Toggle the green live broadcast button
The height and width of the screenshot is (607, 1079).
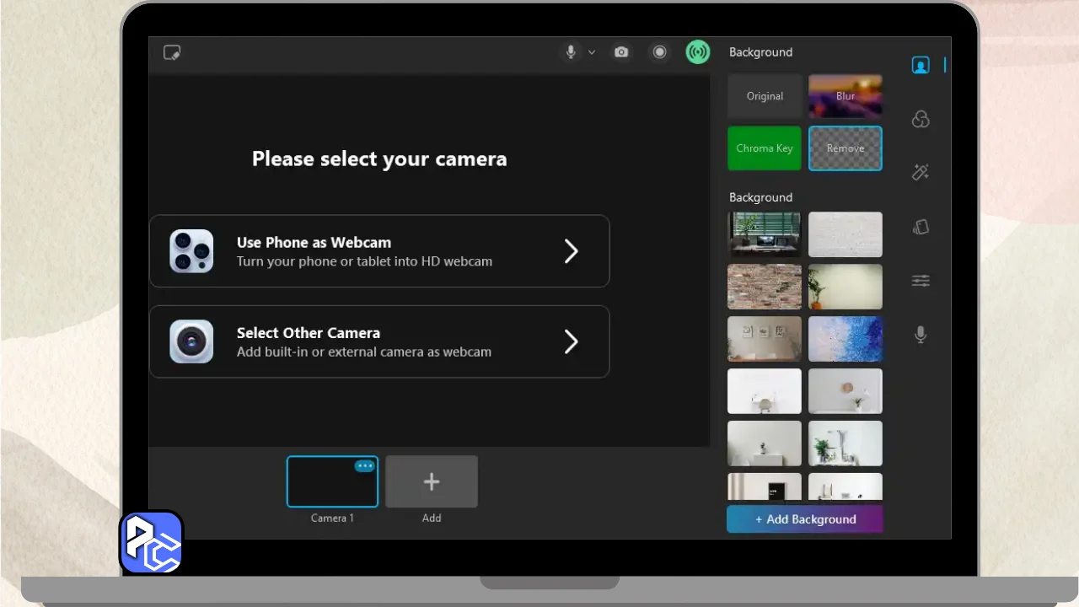697,52
